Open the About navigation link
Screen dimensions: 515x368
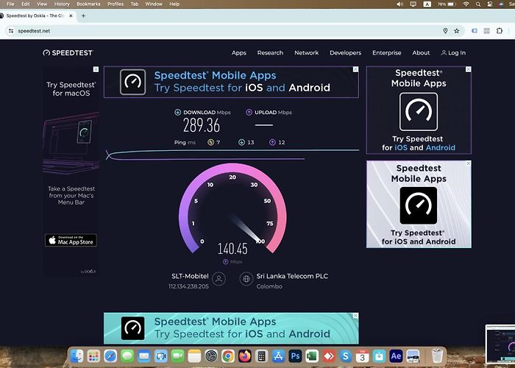421,53
